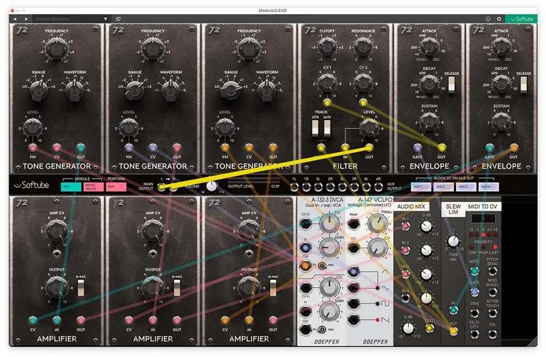Click Slew Lim IN jack
Image resolution: width=546 pixels, height=357 pixels.
point(453,310)
